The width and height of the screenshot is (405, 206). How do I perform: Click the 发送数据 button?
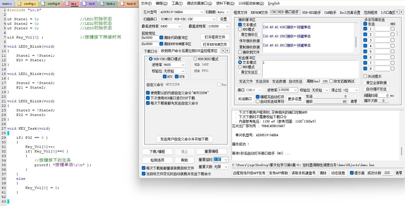point(279,81)
